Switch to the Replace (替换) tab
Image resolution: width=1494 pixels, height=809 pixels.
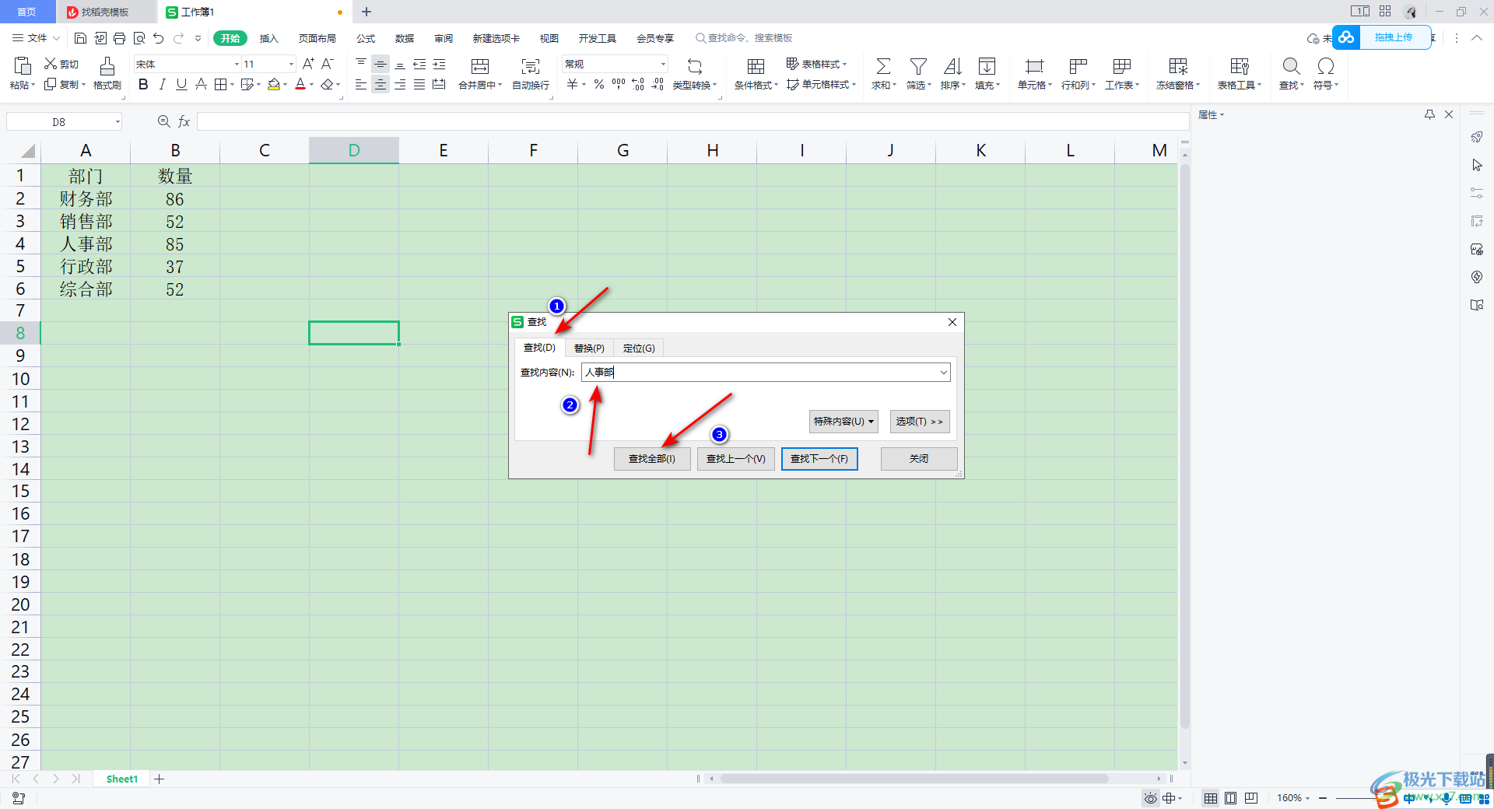point(589,348)
